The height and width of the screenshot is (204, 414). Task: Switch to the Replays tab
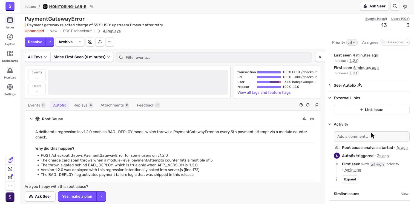[x=83, y=105]
